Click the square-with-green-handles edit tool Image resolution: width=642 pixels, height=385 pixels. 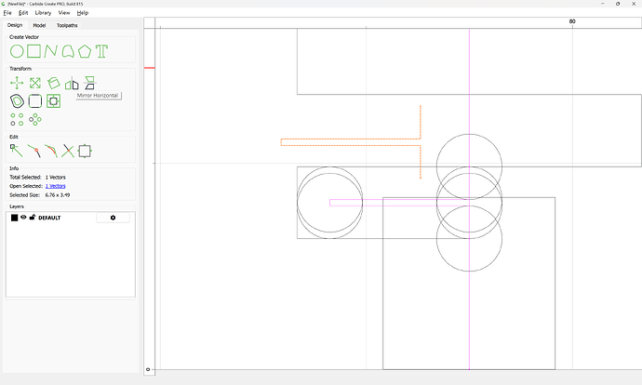(x=85, y=151)
